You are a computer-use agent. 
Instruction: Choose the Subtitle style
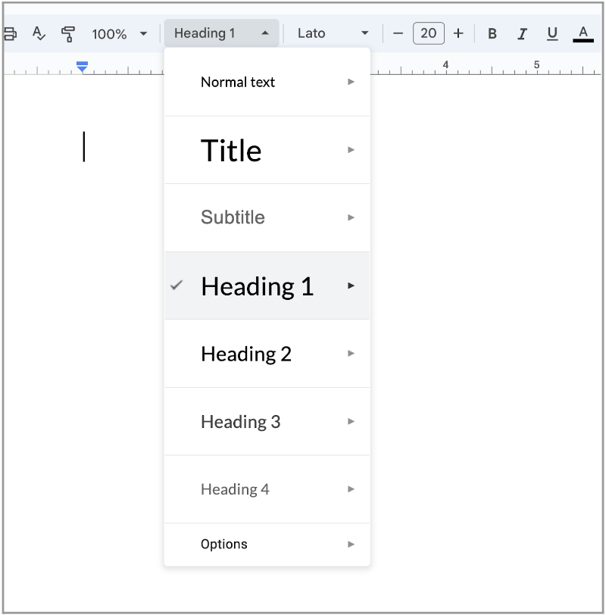pos(233,217)
